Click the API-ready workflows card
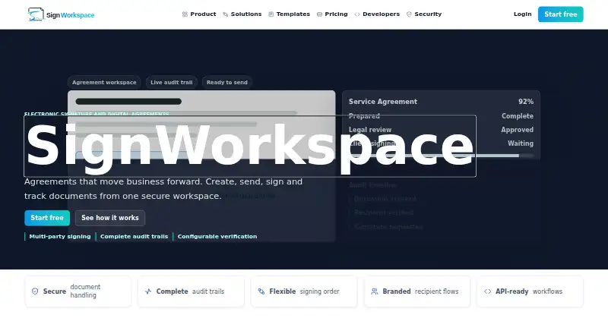This screenshot has width=608, height=334. 530,291
